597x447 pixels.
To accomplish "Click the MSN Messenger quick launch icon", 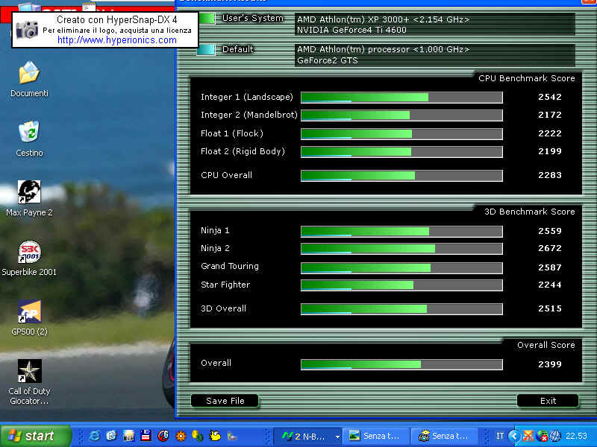I will tap(197, 436).
